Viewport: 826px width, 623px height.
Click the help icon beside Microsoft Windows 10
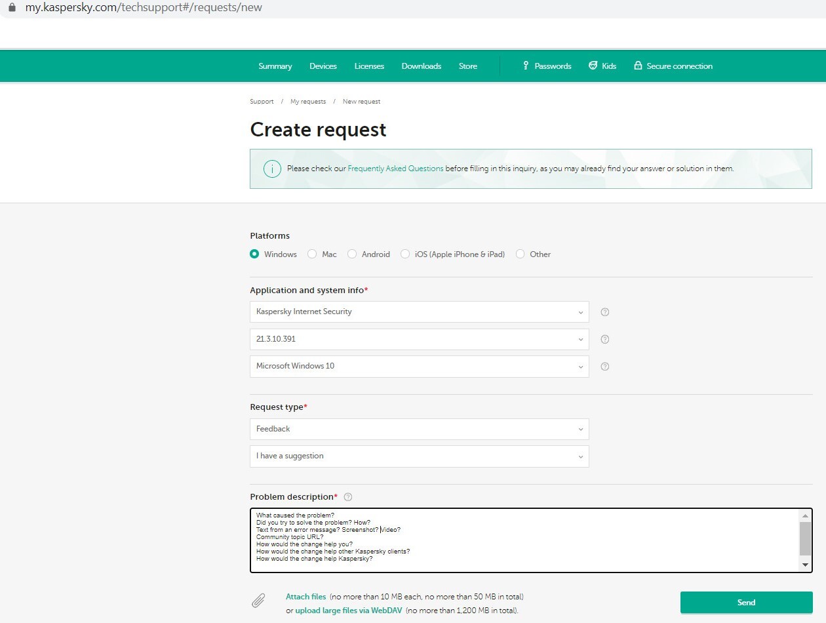605,367
